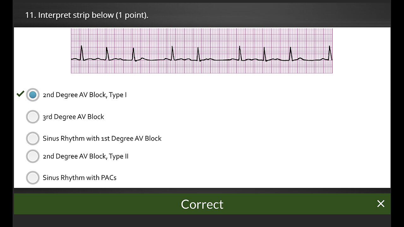This screenshot has height=227, width=404.
Task: Click the word "Correct" in the green feedback bar
Action: pyautogui.click(x=202, y=204)
